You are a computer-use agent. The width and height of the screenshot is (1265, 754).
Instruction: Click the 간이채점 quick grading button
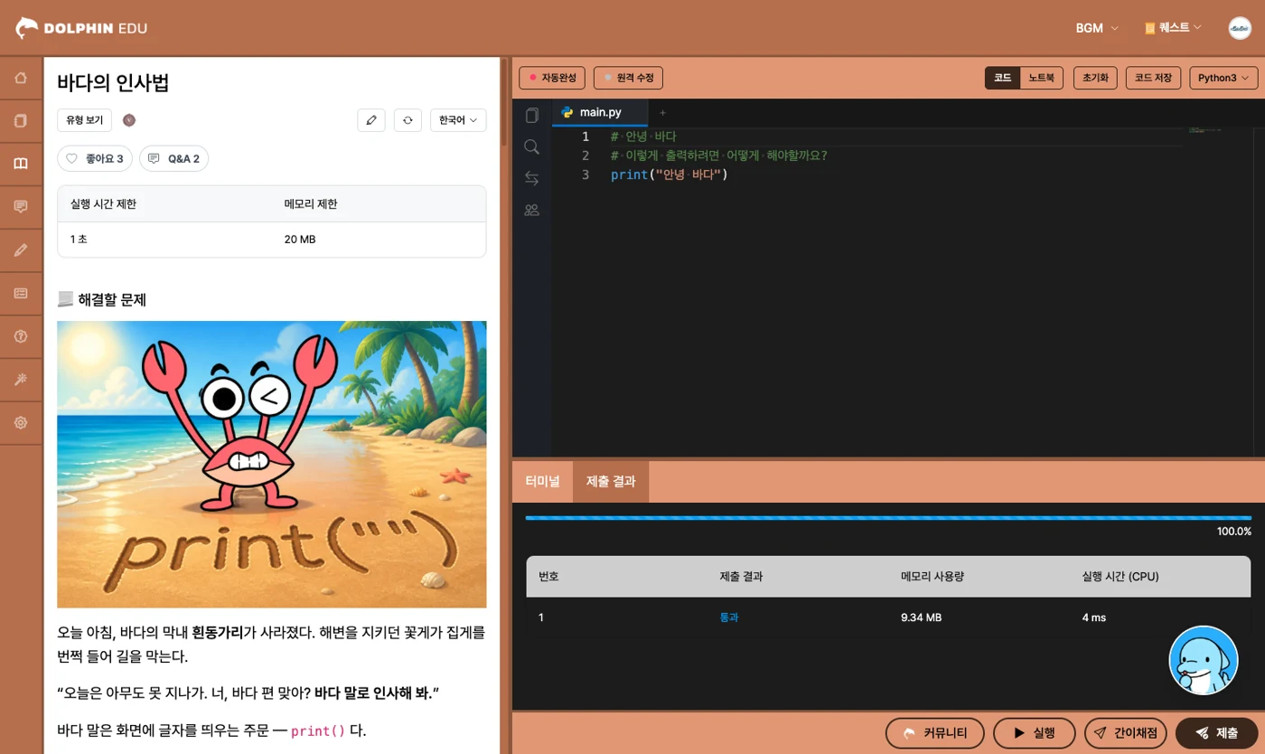pyautogui.click(x=1126, y=733)
